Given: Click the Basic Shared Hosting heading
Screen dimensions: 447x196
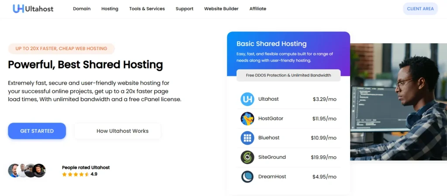Looking at the screenshot, I should (x=272, y=44).
